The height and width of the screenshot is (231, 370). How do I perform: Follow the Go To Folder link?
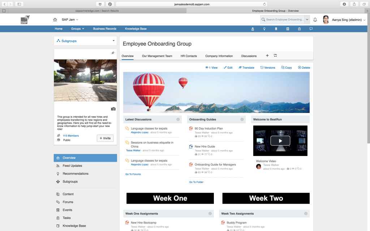tap(196, 182)
